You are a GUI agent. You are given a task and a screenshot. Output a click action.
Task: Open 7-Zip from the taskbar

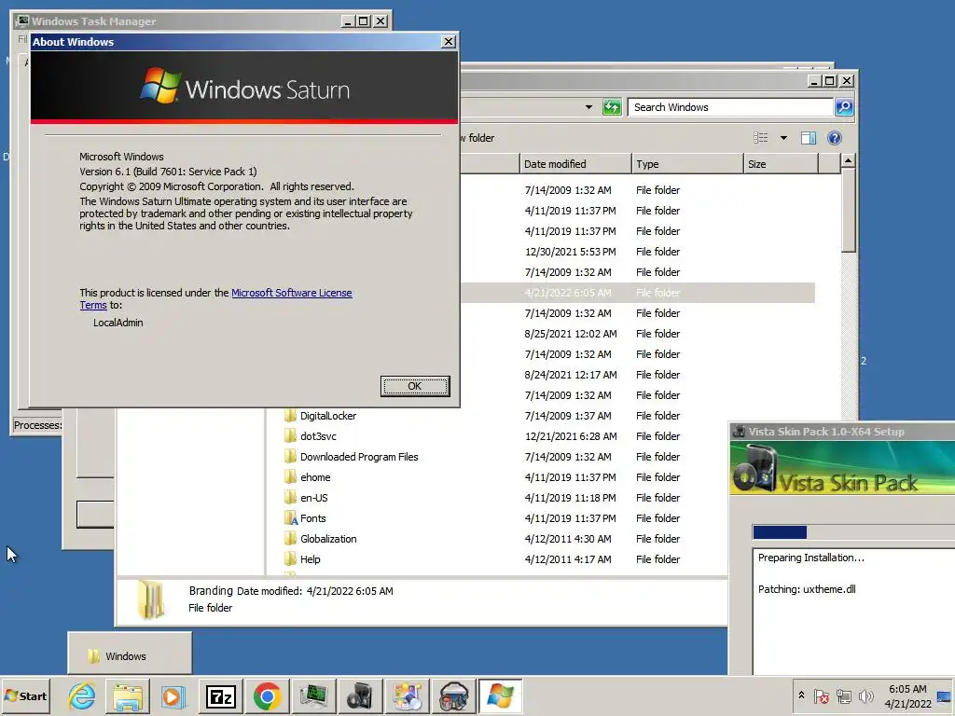(221, 695)
